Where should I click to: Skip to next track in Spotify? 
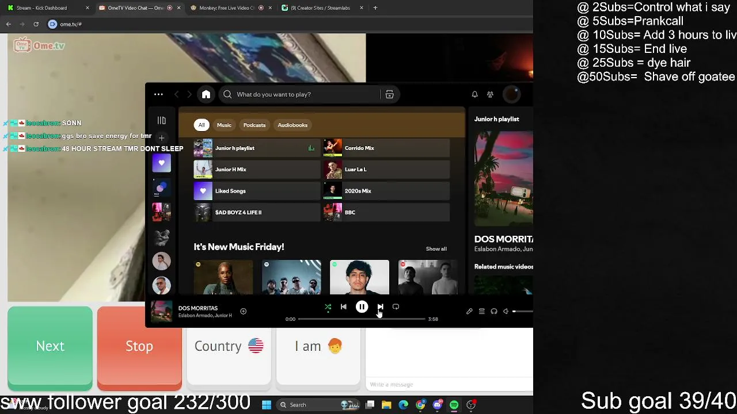(380, 307)
